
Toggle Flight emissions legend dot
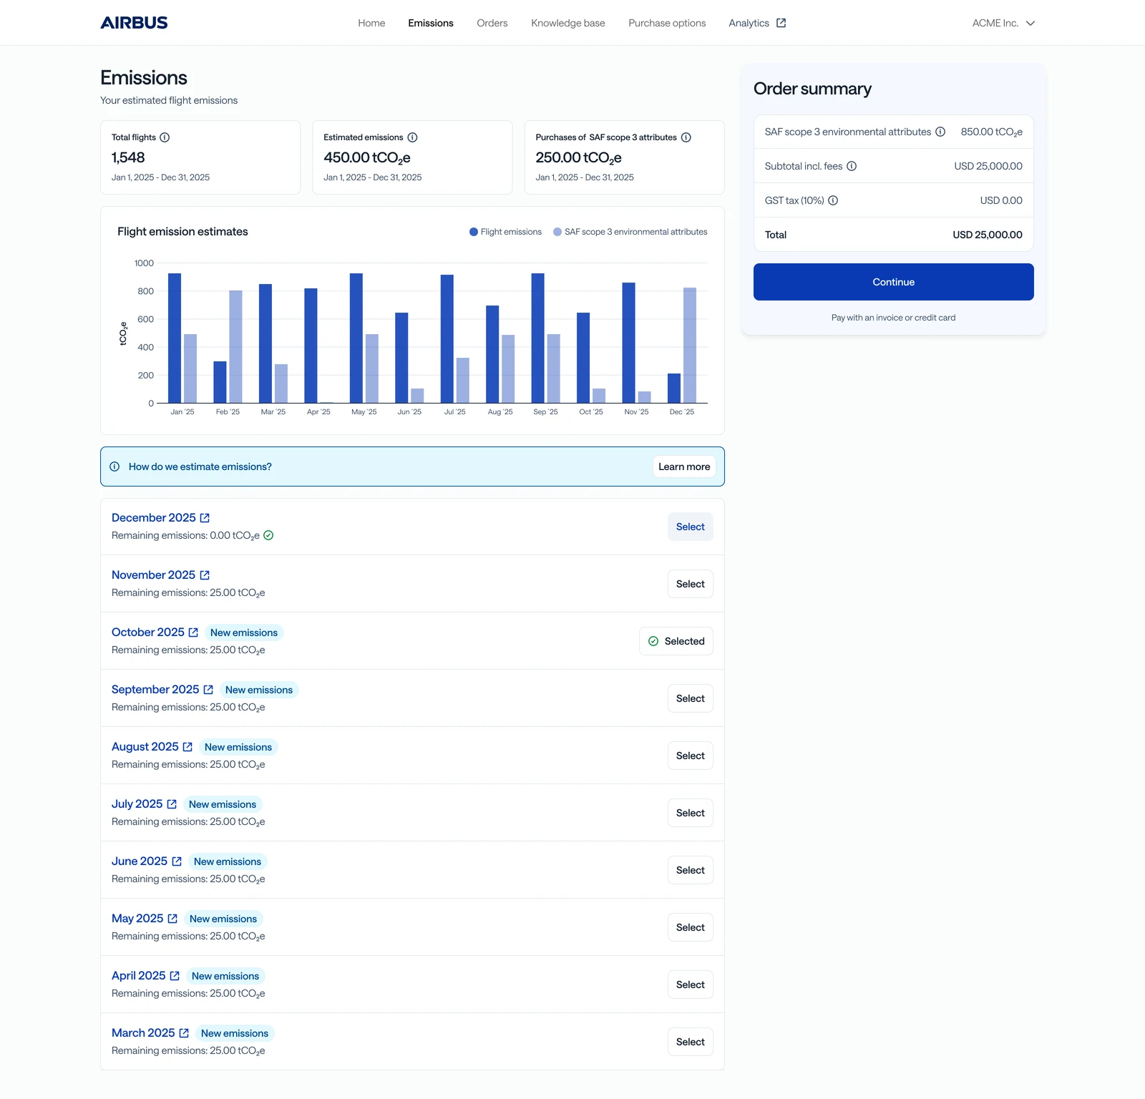coord(474,232)
